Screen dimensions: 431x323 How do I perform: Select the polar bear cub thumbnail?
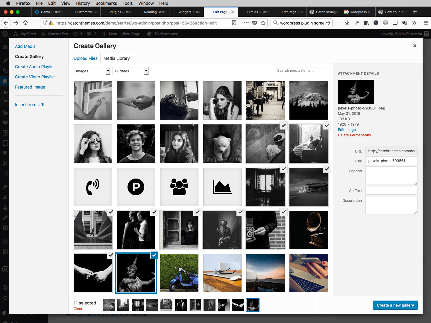(x=222, y=144)
